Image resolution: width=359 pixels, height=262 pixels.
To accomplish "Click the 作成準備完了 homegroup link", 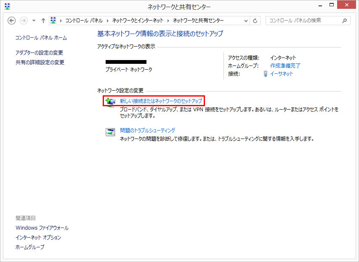I will pos(285,66).
